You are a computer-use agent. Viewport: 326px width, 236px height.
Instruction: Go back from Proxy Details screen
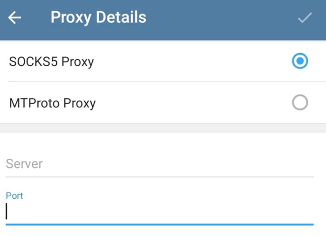click(15, 18)
